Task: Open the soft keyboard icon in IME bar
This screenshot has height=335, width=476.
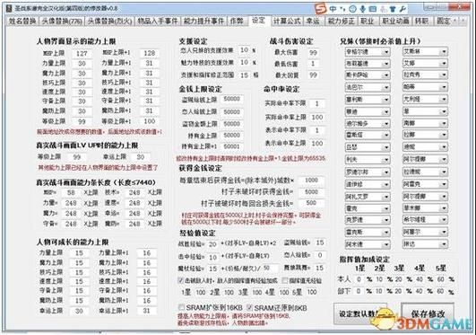Action: pyautogui.click(x=373, y=9)
